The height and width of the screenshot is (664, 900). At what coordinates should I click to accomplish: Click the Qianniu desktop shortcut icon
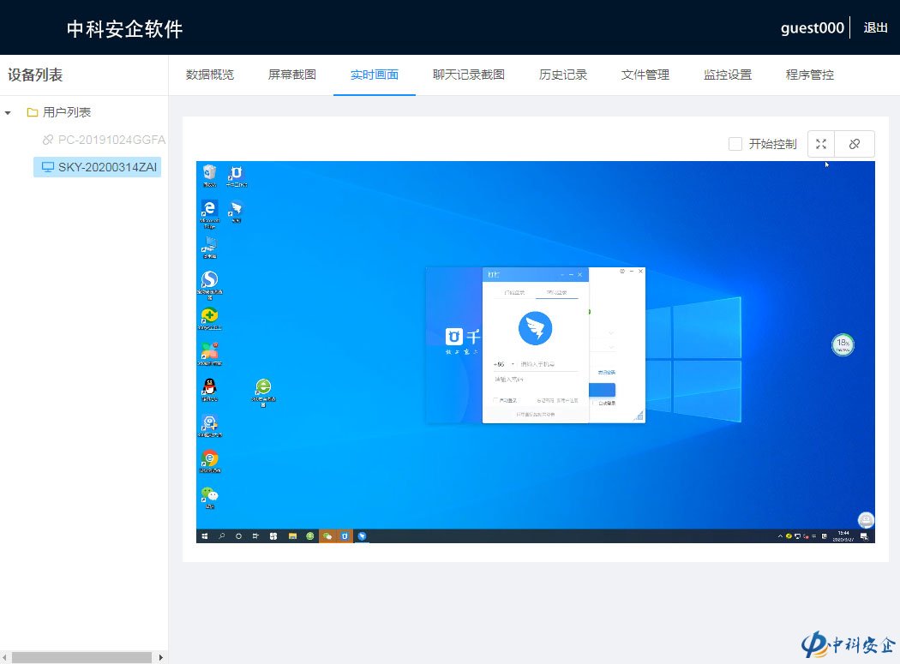point(236,175)
